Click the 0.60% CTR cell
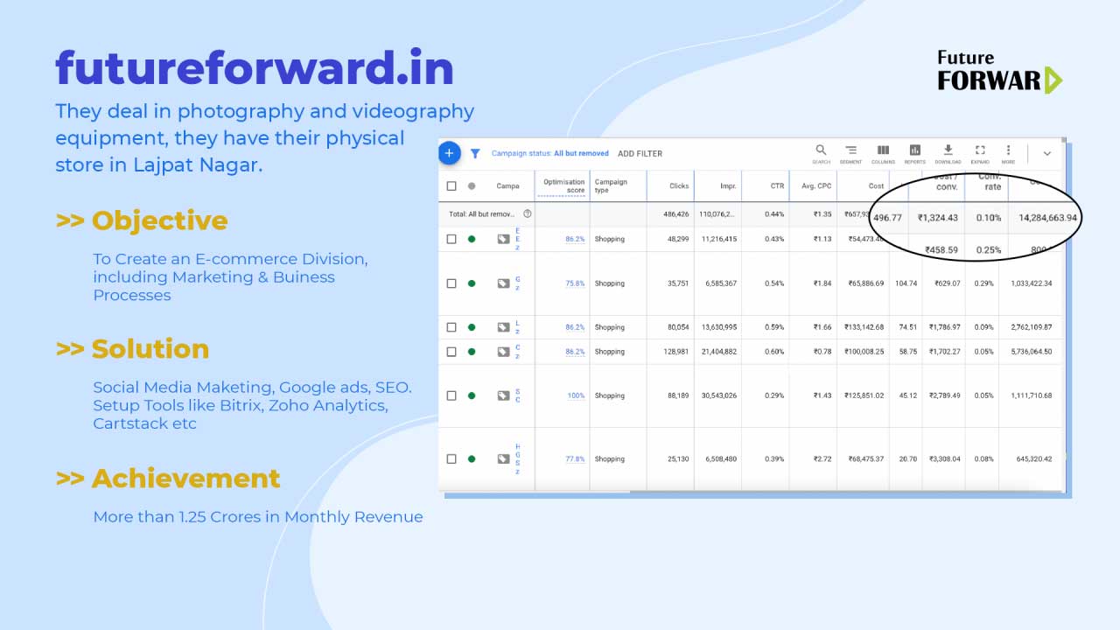Viewport: 1120px width, 630px height. (774, 352)
